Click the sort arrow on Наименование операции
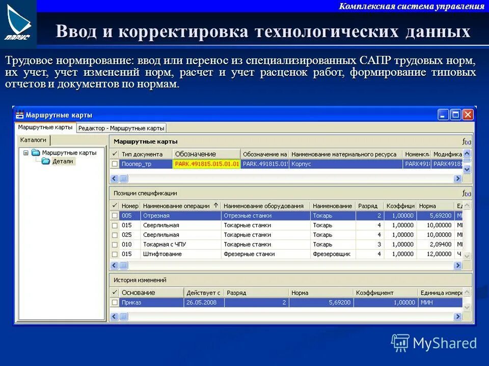489x366 pixels. (216, 205)
